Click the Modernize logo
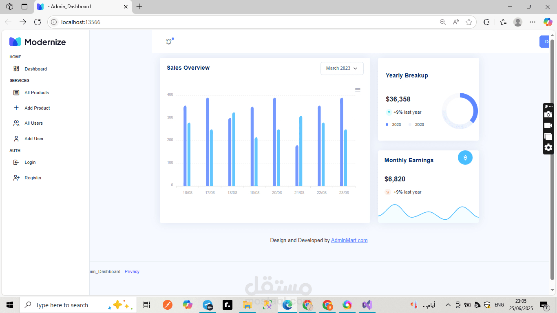The height and width of the screenshot is (313, 557). pos(38,42)
